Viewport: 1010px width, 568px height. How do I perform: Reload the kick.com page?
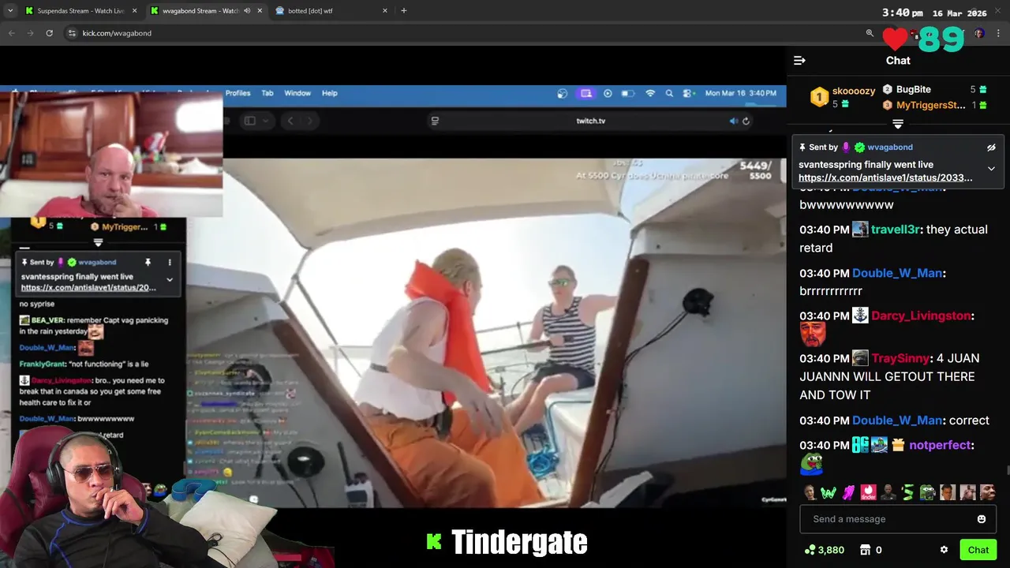coord(49,33)
